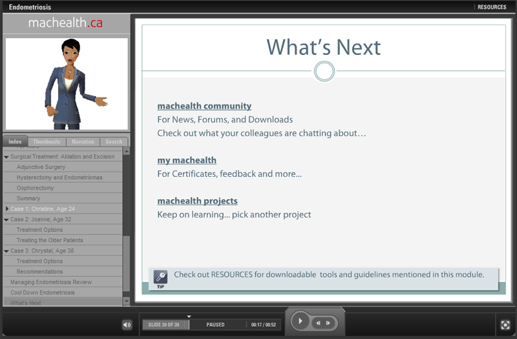The height and width of the screenshot is (339, 517).
Task: Click the index scrollbar up arrow
Action: point(126,151)
